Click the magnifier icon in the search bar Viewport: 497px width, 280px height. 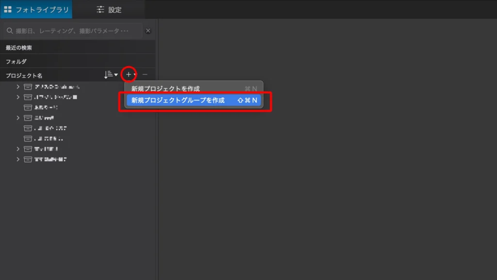[x=9, y=31]
